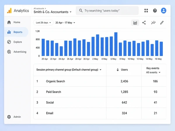
Task: Select Organic Search row
Action: click(100, 81)
